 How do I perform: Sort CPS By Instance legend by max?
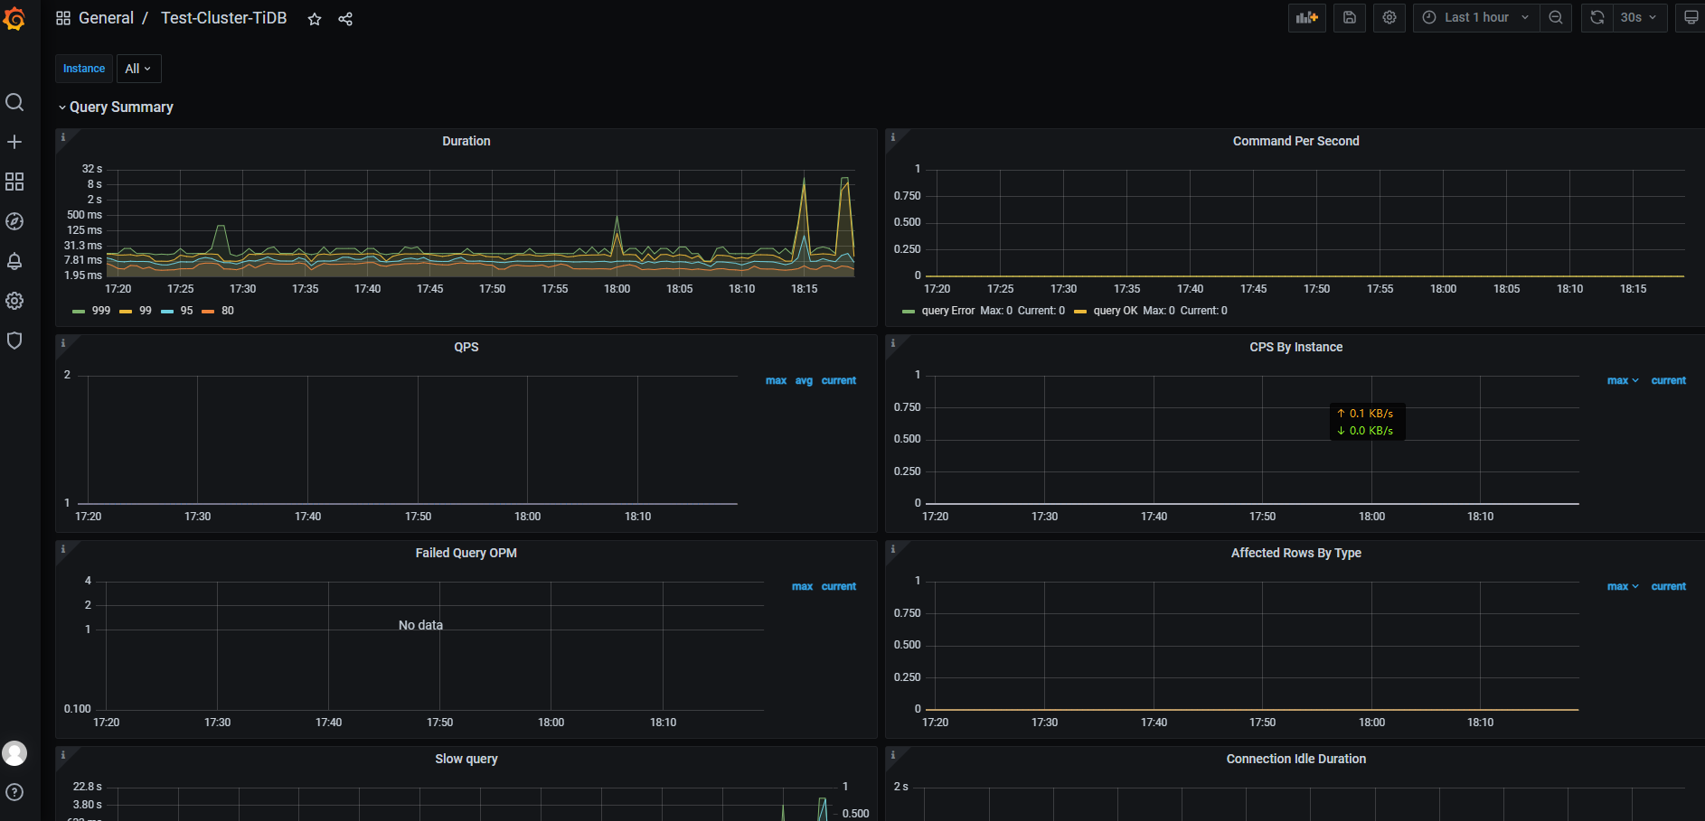click(1623, 381)
